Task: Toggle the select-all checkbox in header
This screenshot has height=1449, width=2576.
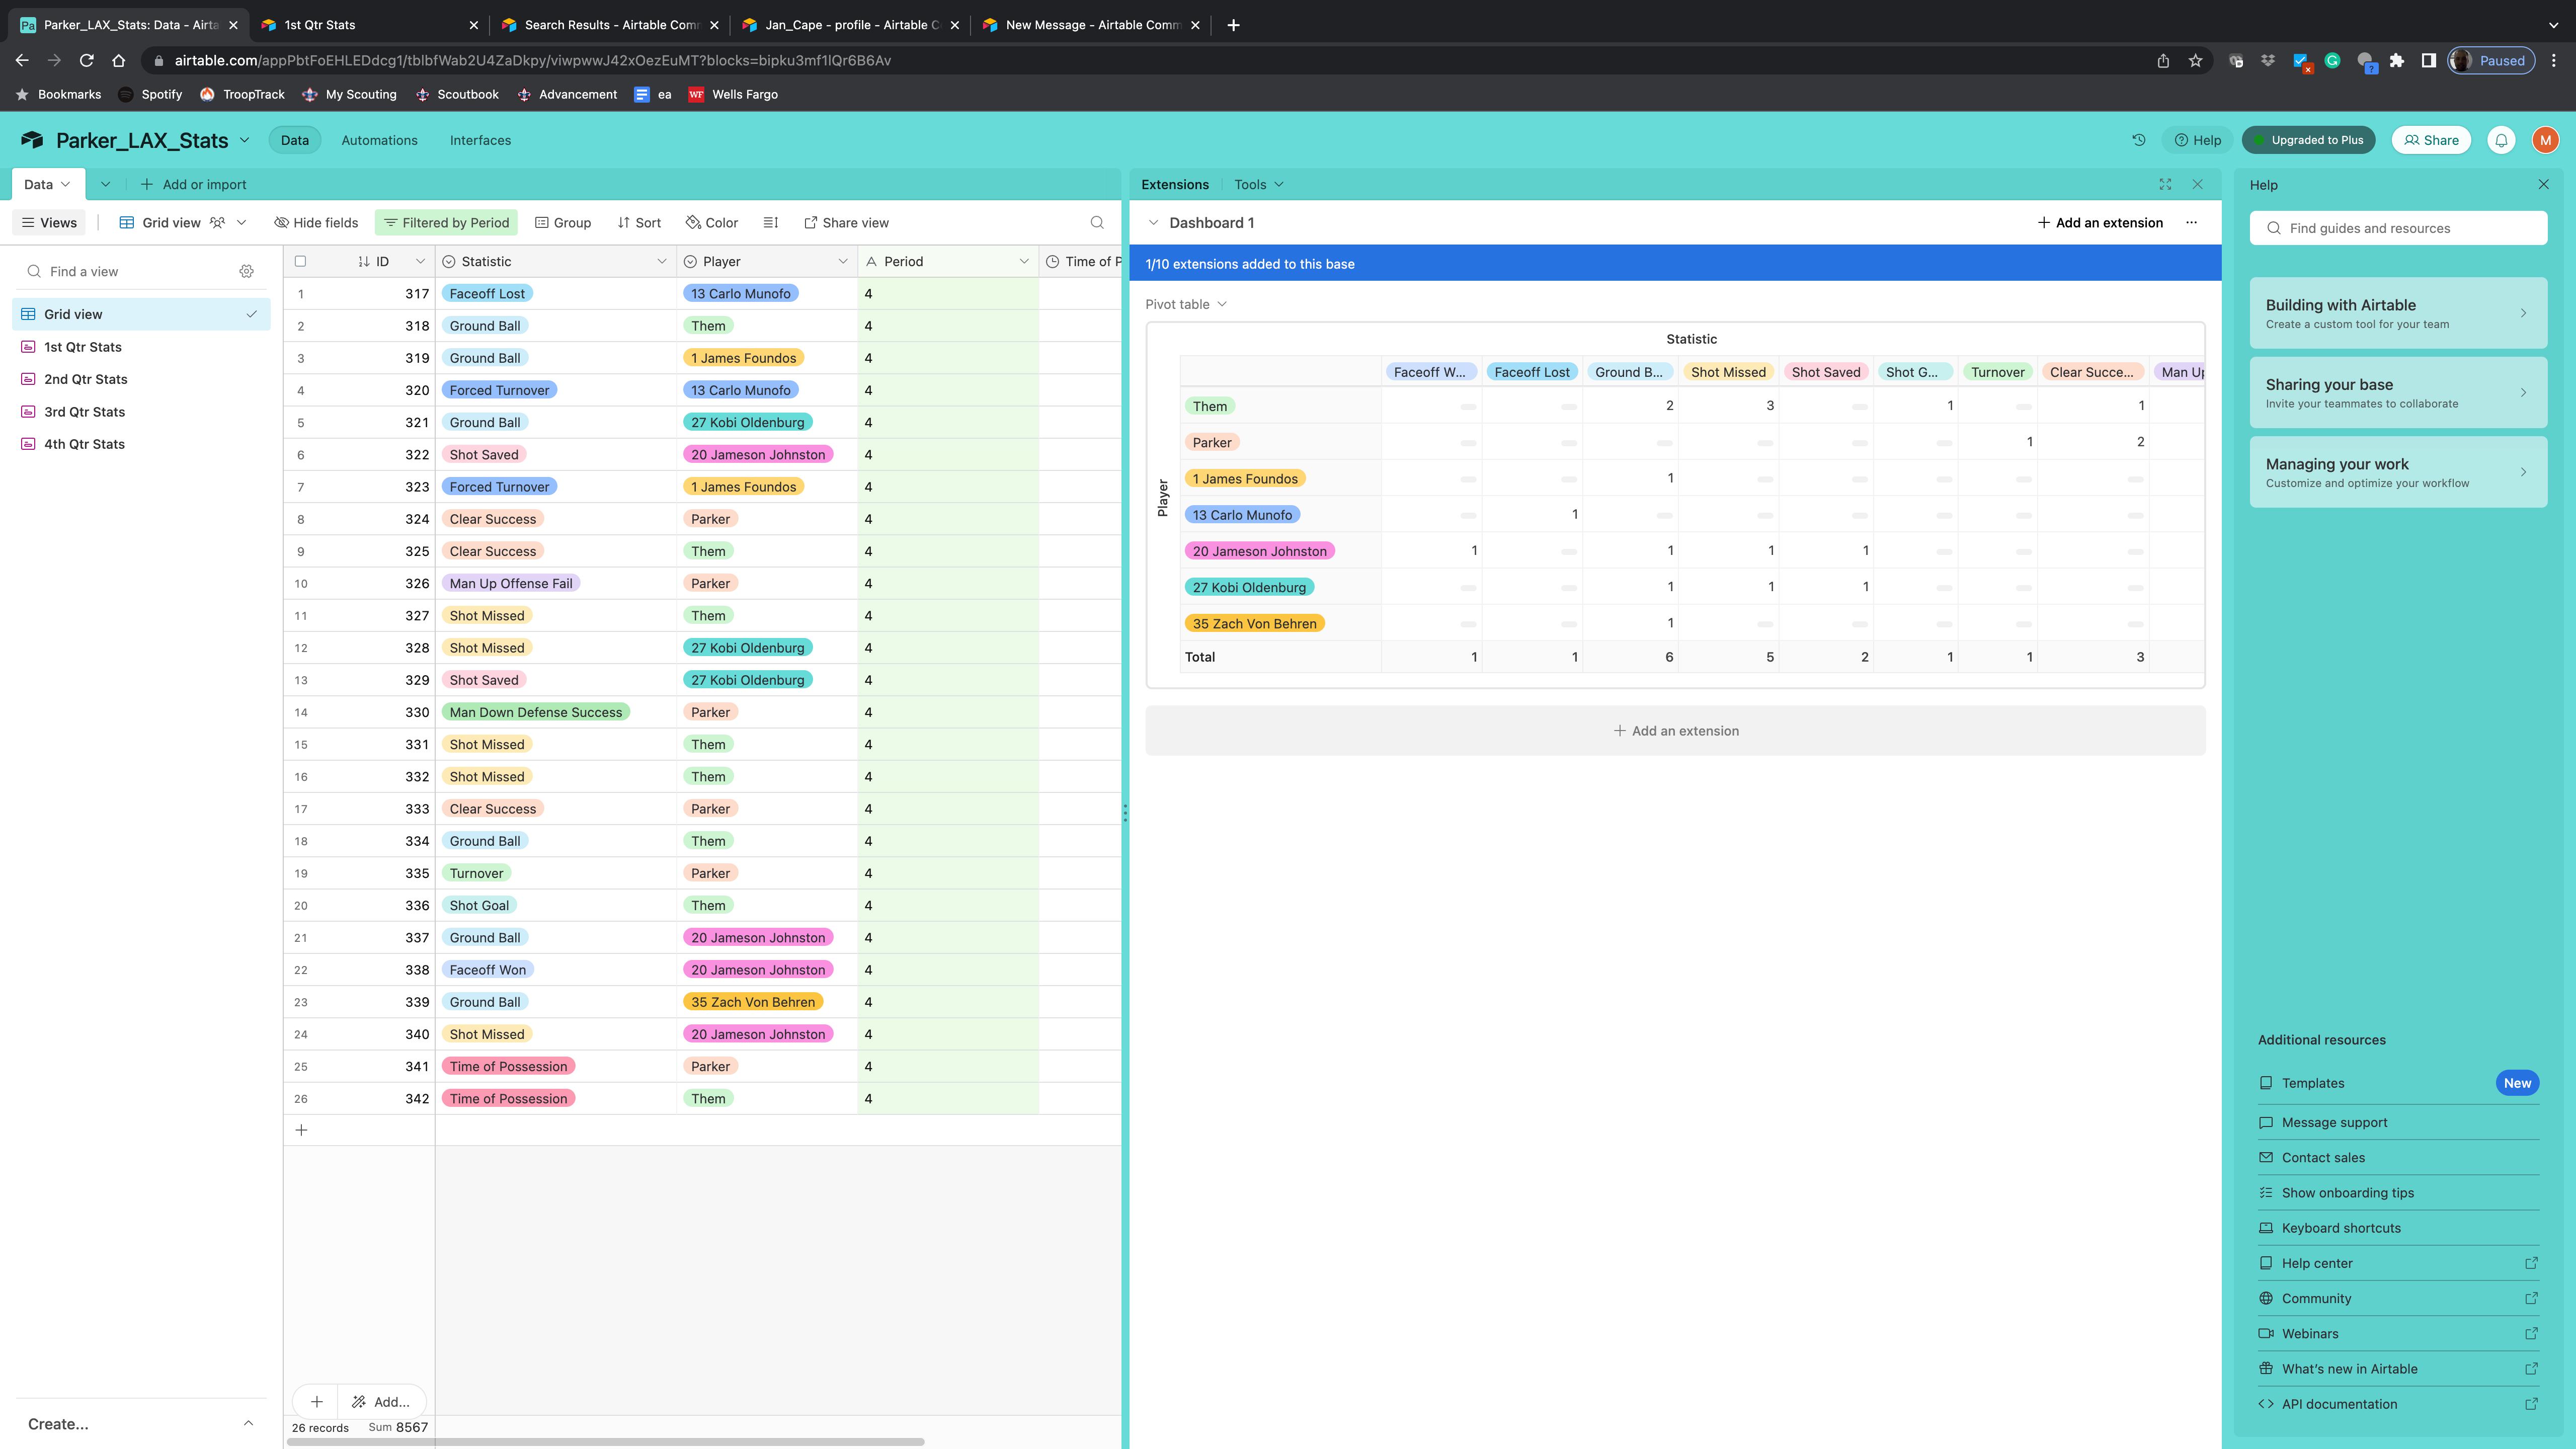Action: (x=300, y=261)
